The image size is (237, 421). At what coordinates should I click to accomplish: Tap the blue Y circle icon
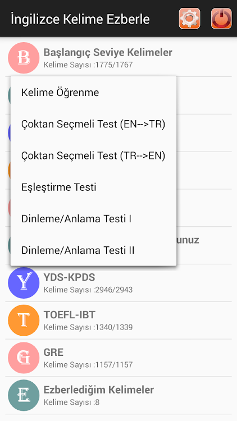click(24, 283)
